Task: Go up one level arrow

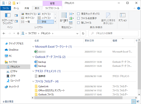Action: click(x=18, y=34)
